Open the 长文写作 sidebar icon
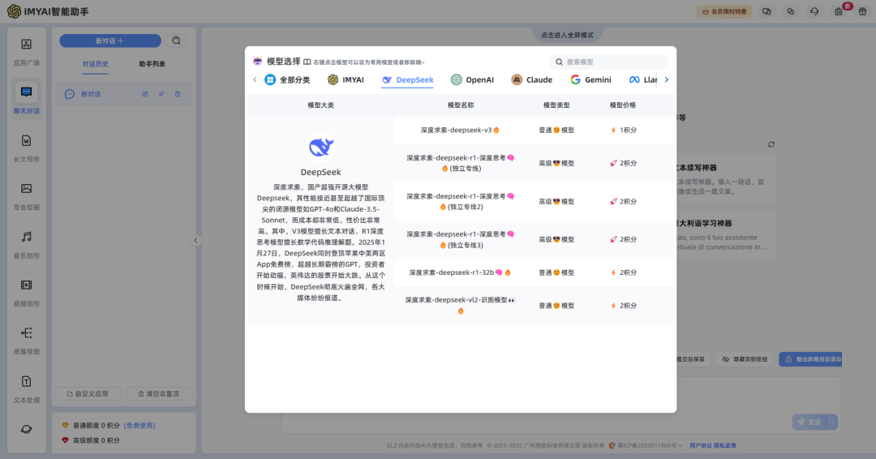876x459 pixels. point(26,141)
